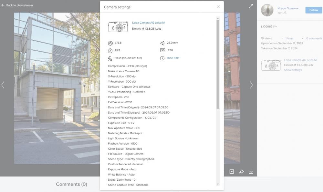Image resolution: width=323 pixels, height=192 pixels.
Task: Hide the EXIF data list
Action: 173,58
